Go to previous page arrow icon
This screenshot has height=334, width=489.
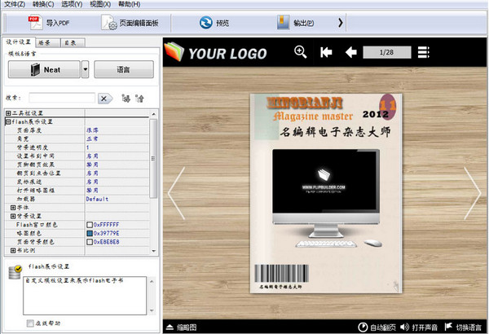click(x=351, y=52)
